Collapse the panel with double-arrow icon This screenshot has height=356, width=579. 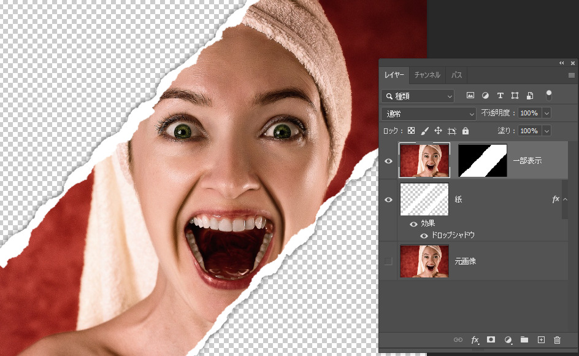coord(562,63)
